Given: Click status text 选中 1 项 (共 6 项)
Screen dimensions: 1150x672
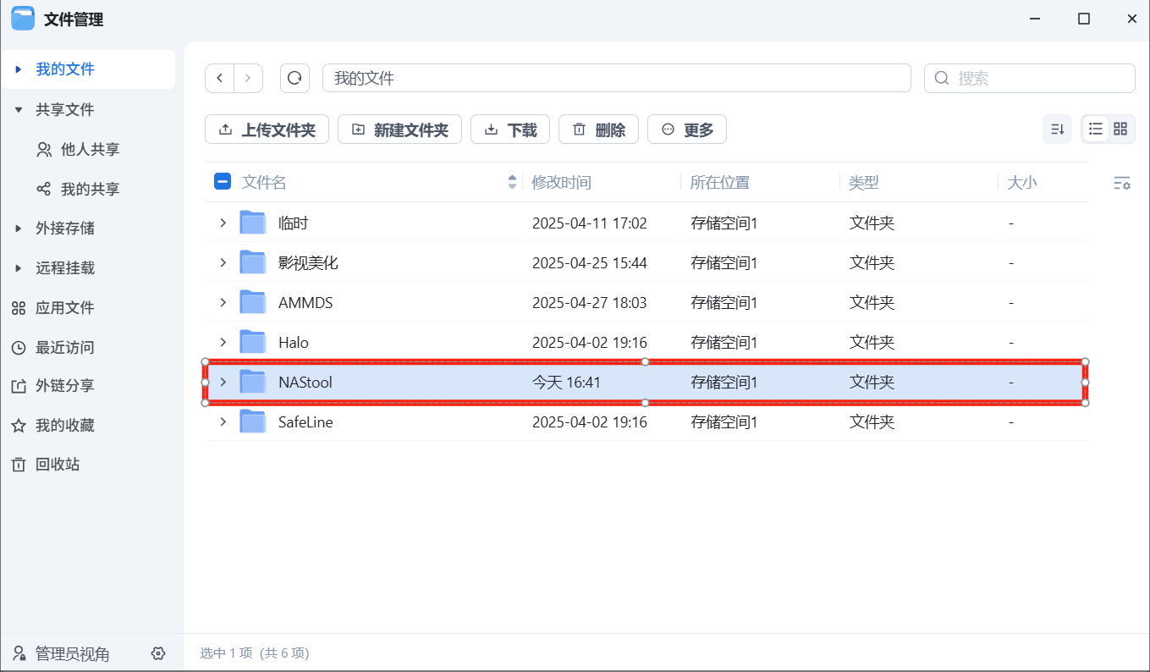Looking at the screenshot, I should 255,653.
